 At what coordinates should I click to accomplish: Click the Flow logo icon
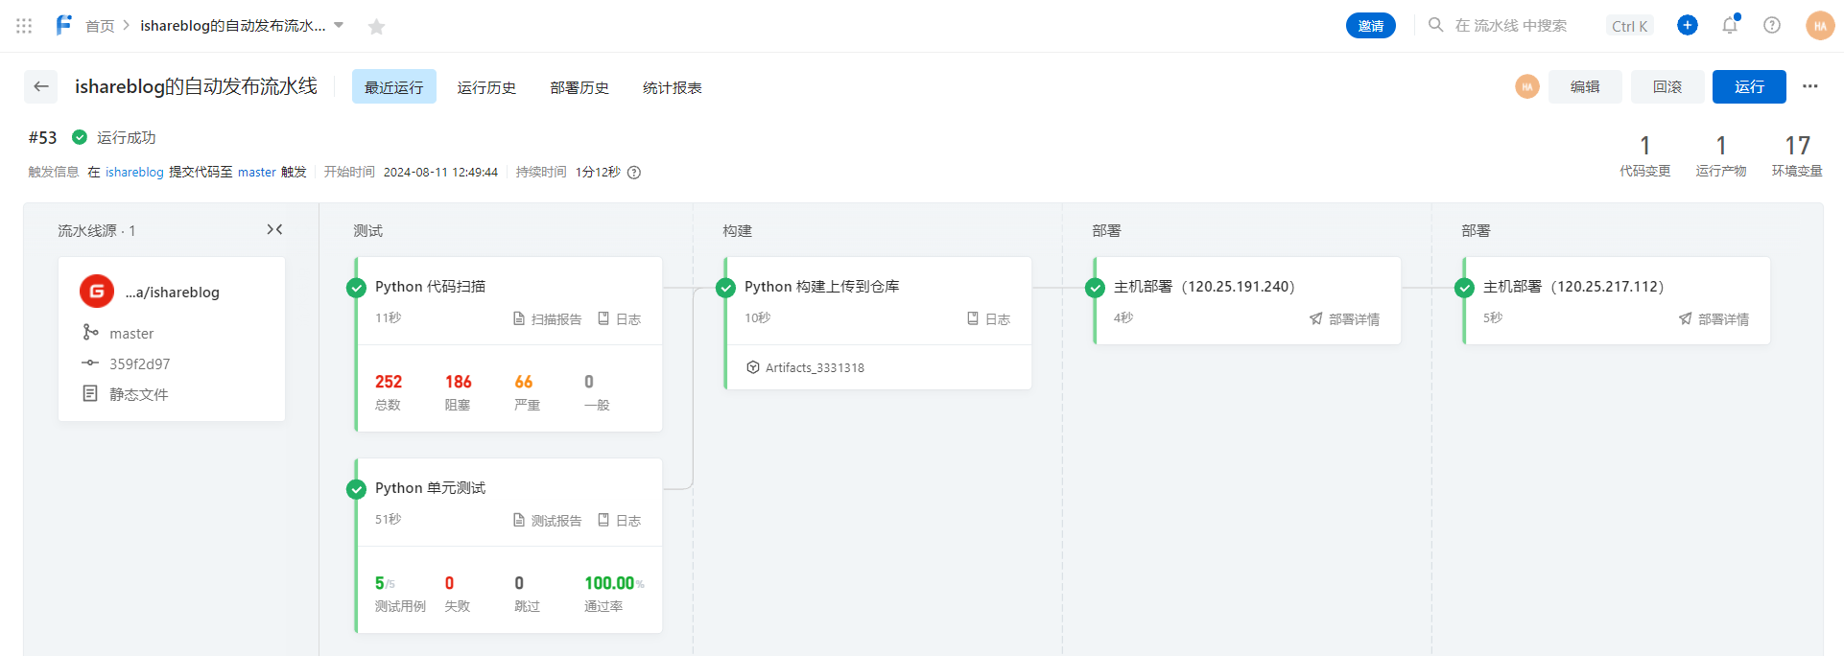[63, 25]
